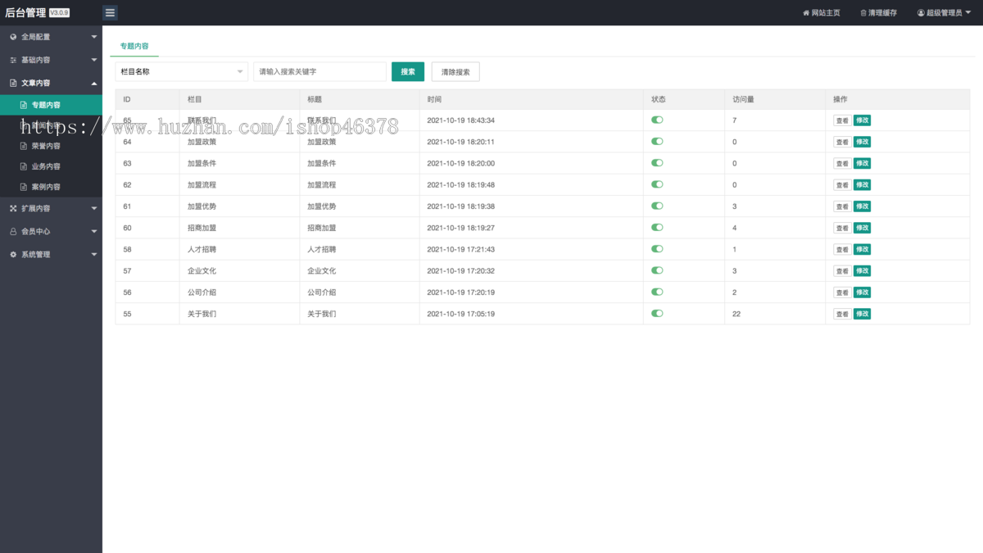Click timestamp 2021-10-19 17:21:43
The width and height of the screenshot is (983, 553).
(x=460, y=249)
